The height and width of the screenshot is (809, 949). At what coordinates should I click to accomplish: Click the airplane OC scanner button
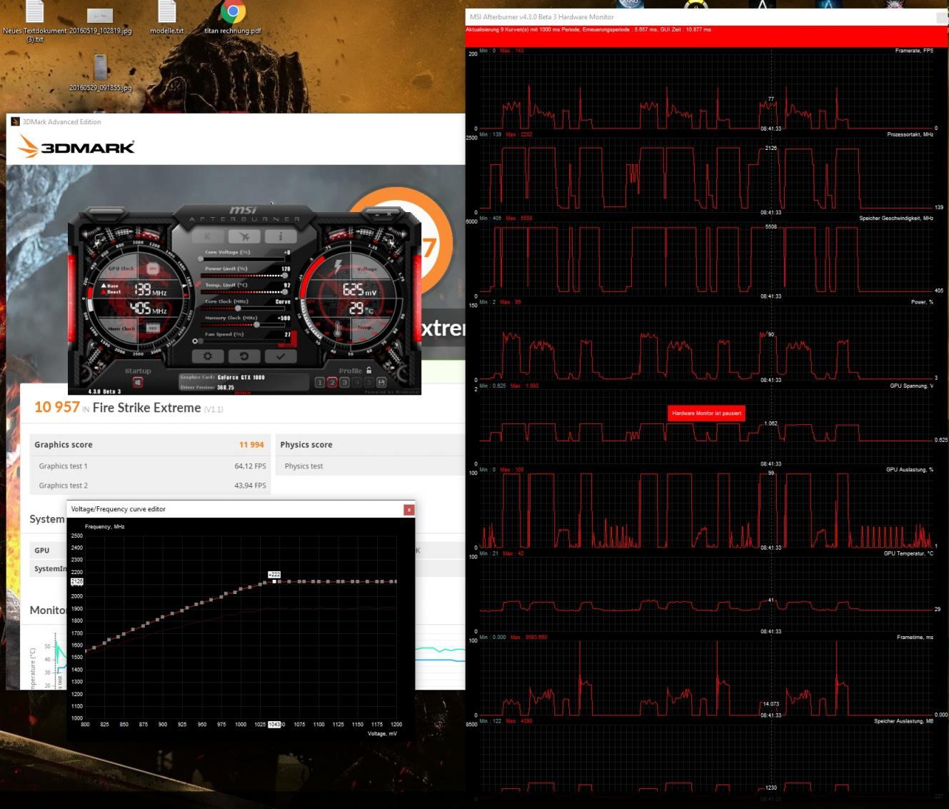point(244,236)
